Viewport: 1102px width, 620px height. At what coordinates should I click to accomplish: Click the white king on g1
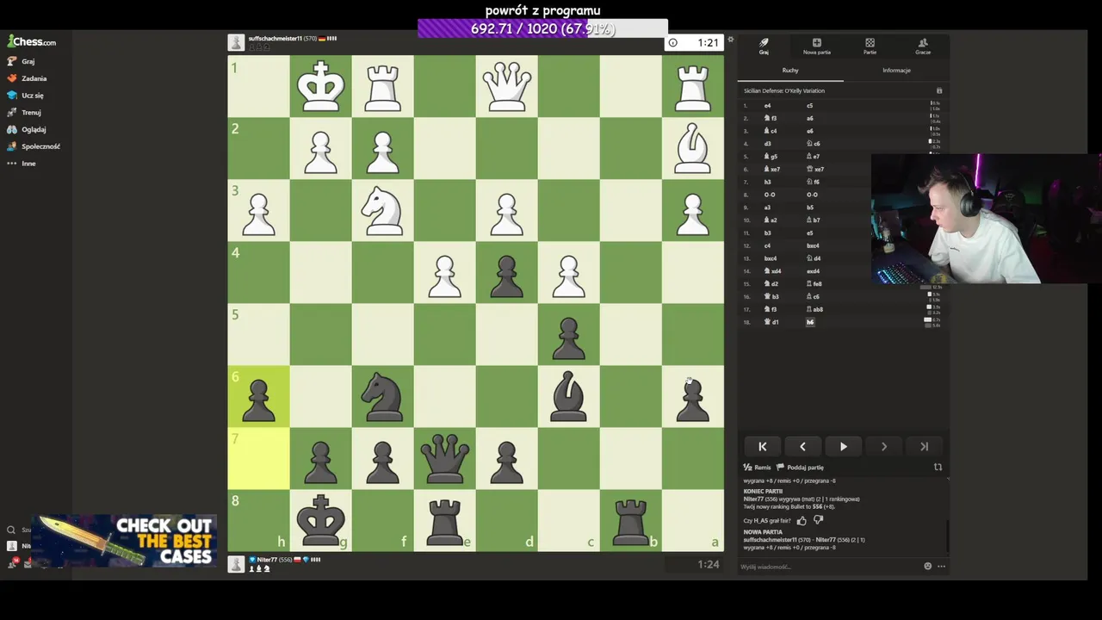(x=321, y=86)
